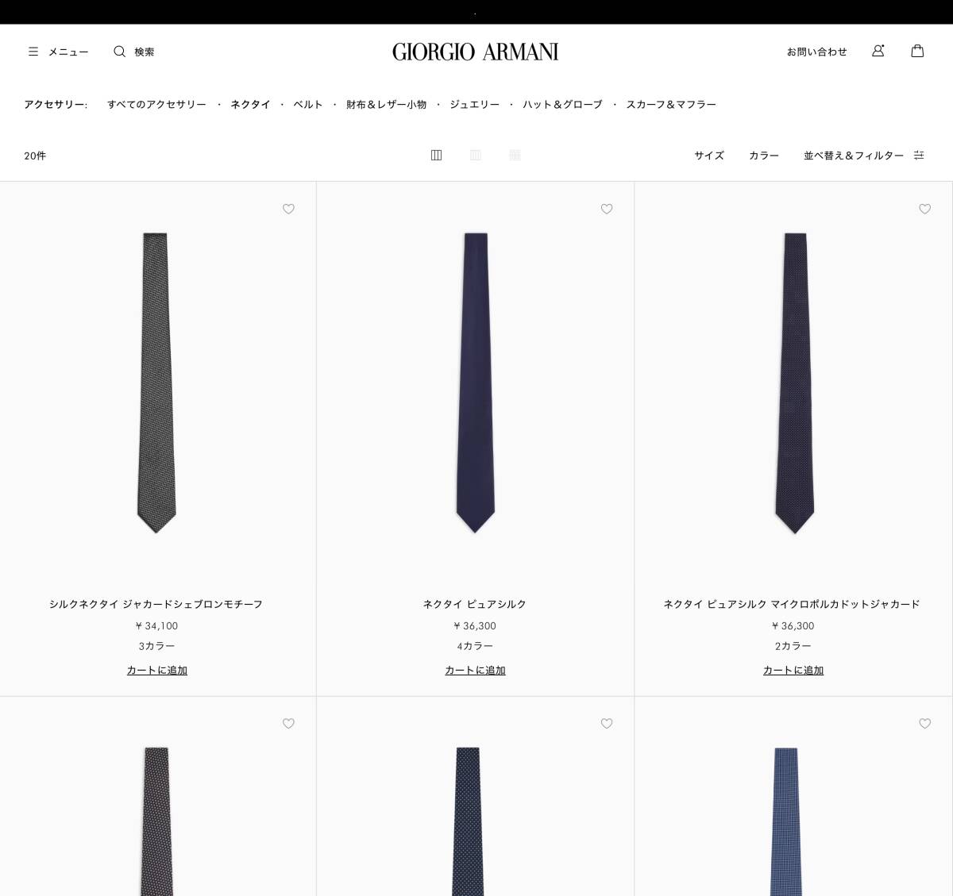Click the Giorgio Armani logo
Screen dimensions: 953x896
pos(476,52)
